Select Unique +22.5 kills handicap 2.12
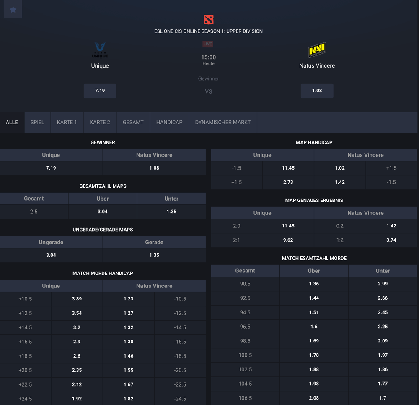This screenshot has height=405, width=419. 77,384
